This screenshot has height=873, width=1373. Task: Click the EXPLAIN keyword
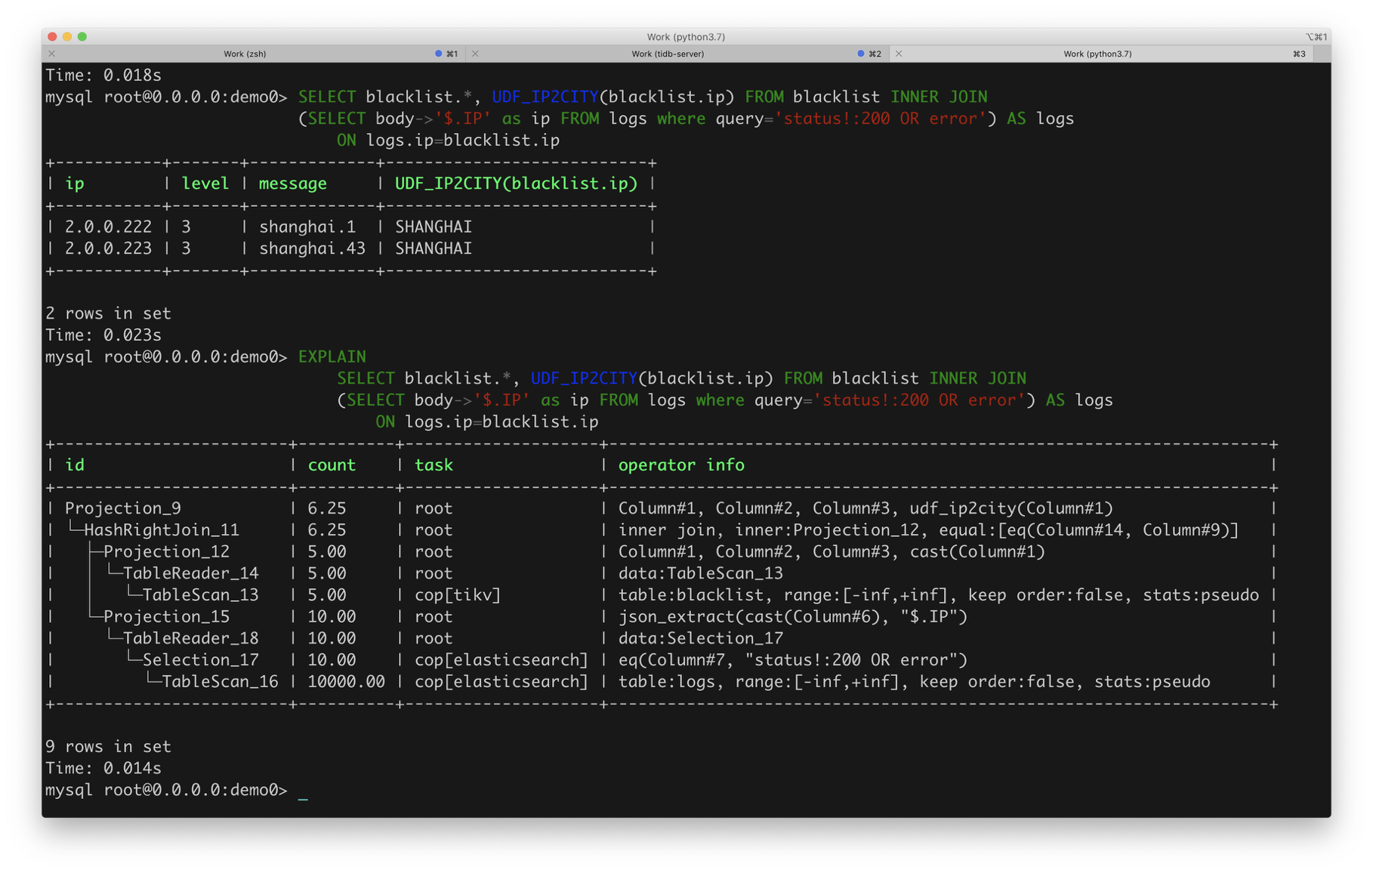(332, 356)
